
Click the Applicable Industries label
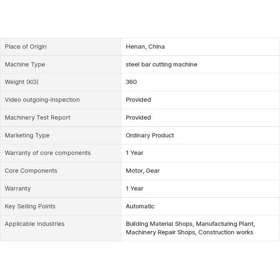click(x=35, y=224)
